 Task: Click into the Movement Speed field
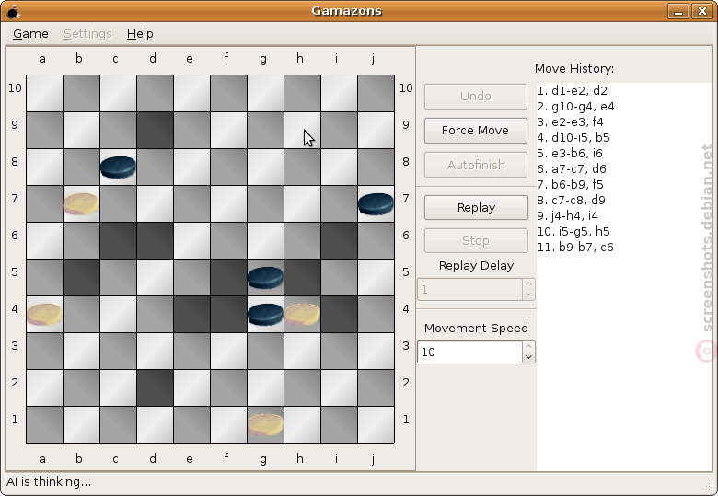pos(469,352)
